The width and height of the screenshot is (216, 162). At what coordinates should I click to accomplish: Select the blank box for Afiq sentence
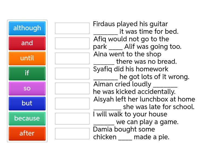72,43
